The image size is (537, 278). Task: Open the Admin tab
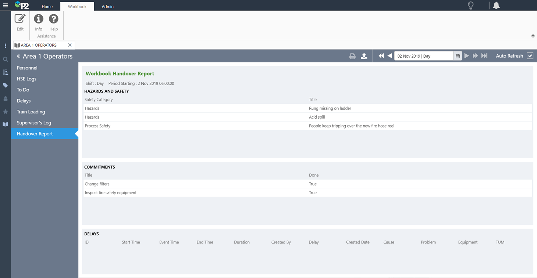pyautogui.click(x=107, y=7)
